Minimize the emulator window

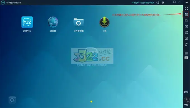coord(169,2)
